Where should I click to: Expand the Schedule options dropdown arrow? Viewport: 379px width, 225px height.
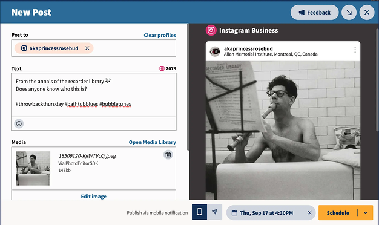click(x=366, y=213)
